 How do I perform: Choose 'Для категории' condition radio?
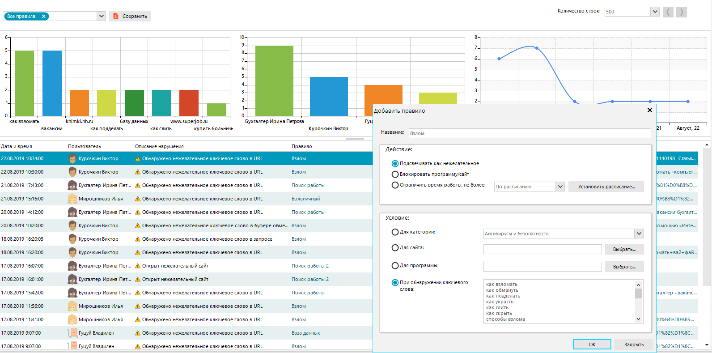click(x=395, y=232)
